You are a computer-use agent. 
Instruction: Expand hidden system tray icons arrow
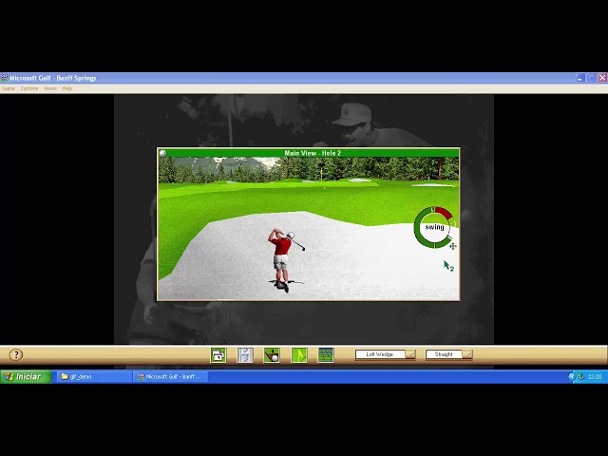tap(571, 376)
